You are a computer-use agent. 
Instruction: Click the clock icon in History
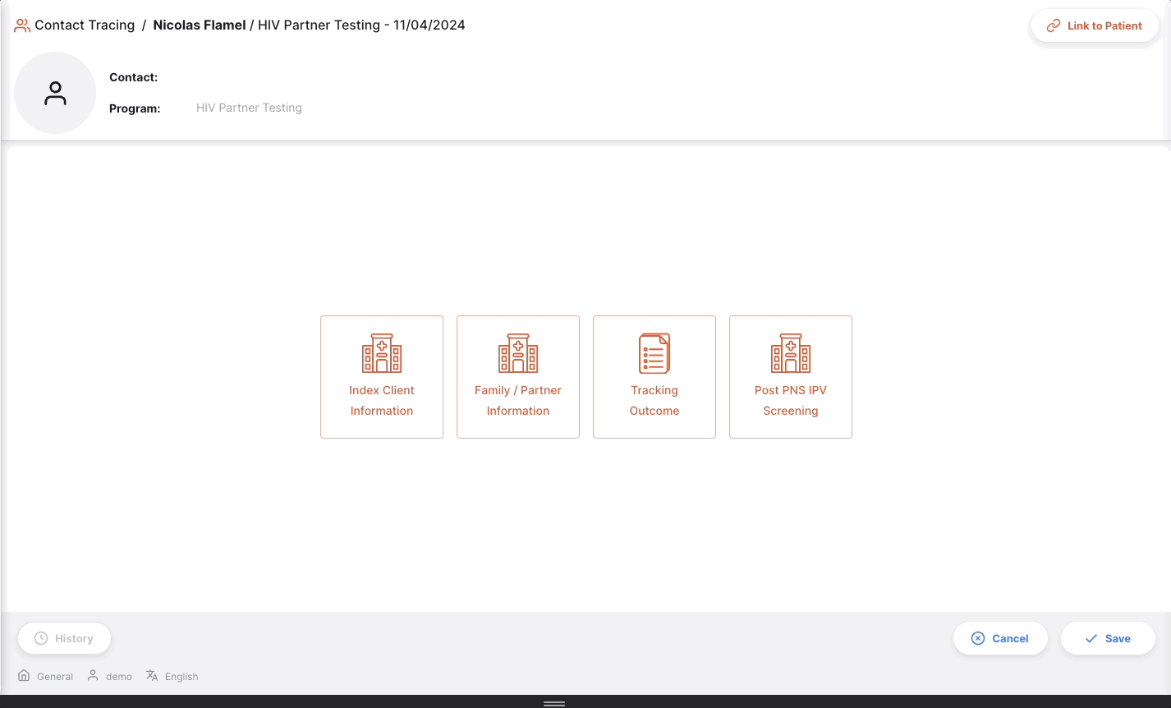(x=41, y=638)
